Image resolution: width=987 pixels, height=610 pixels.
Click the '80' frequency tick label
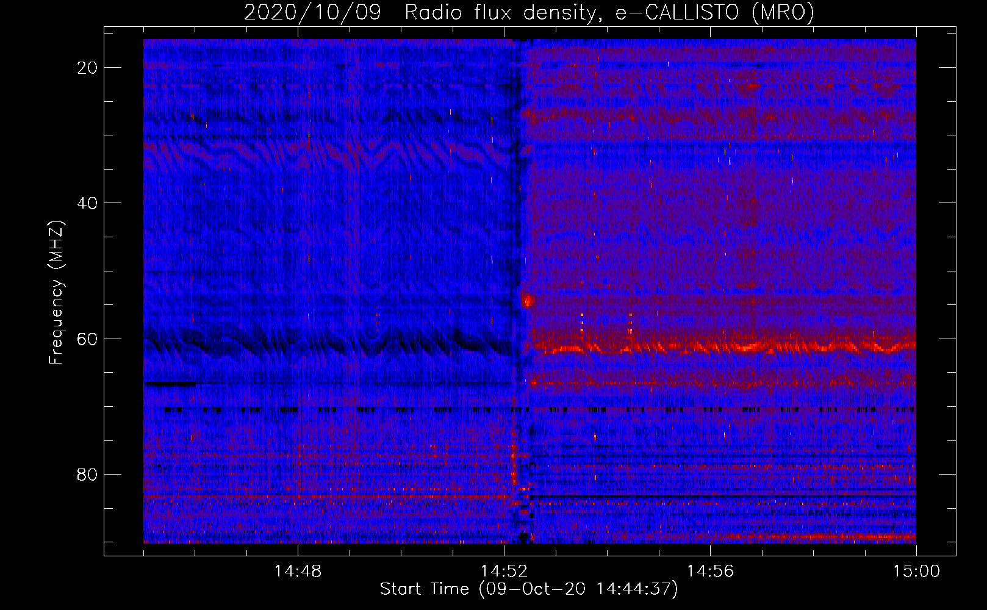point(87,475)
